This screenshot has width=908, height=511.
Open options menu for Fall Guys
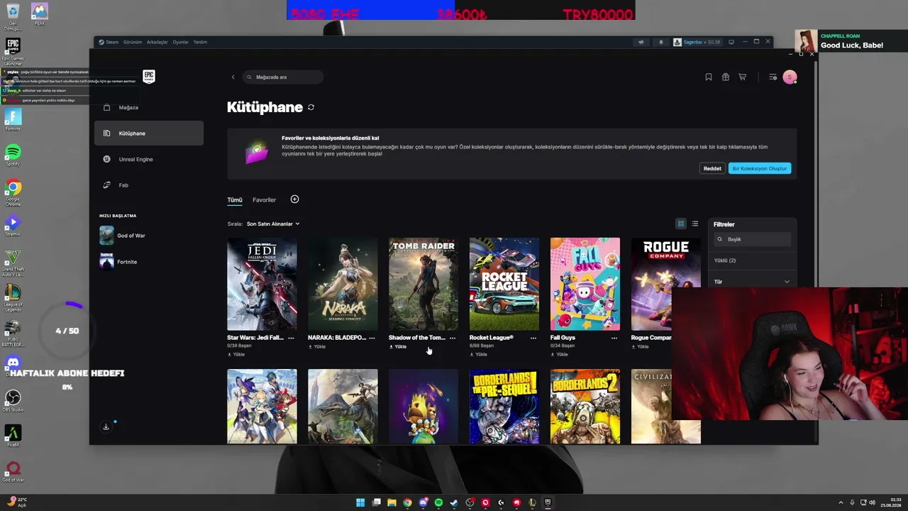click(x=614, y=338)
